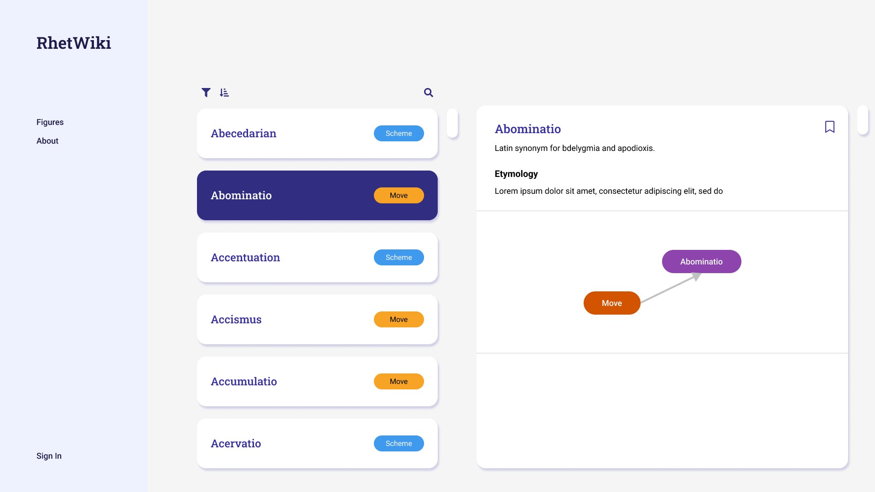875x492 pixels.
Task: Click the Move tag on Accismus
Action: 399,320
